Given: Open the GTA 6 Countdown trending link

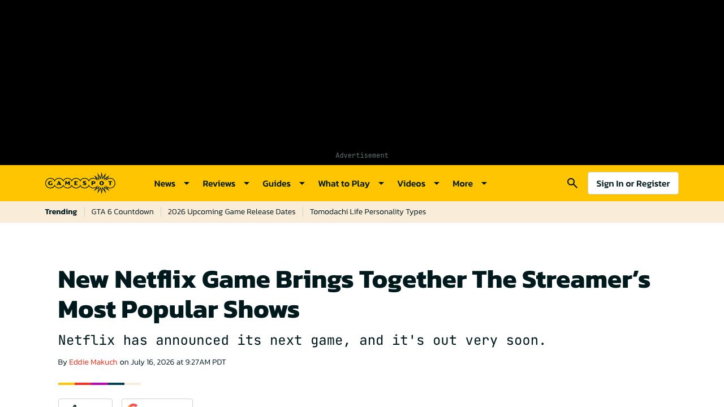Looking at the screenshot, I should (x=122, y=211).
